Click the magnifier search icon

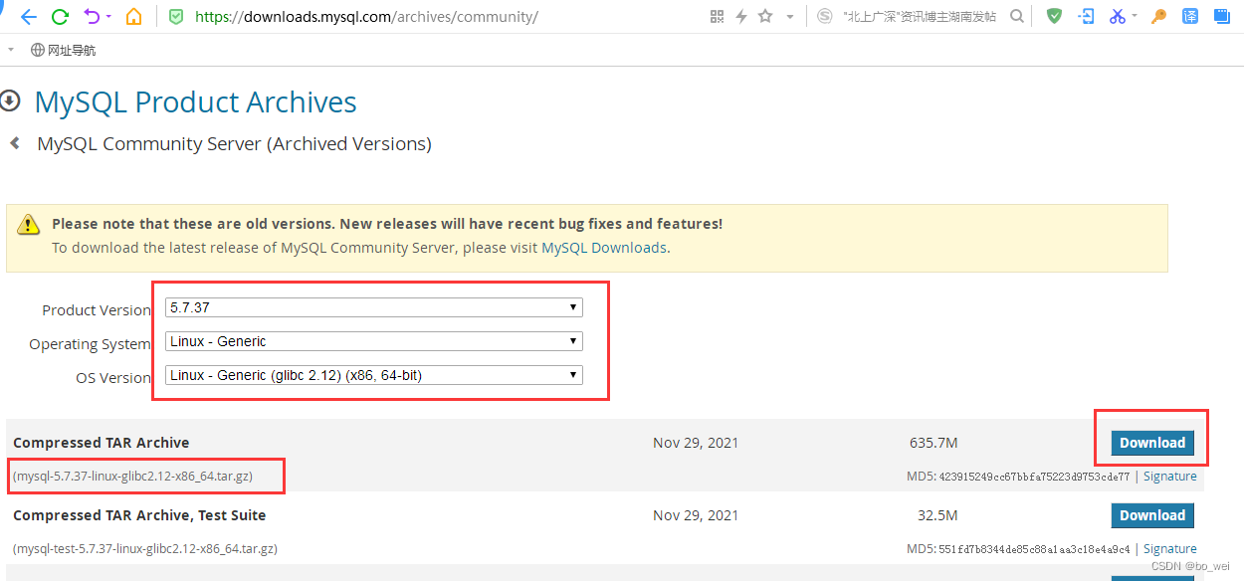tap(1017, 17)
